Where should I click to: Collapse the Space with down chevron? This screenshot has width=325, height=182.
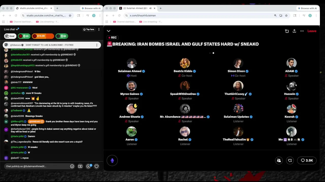109,31
